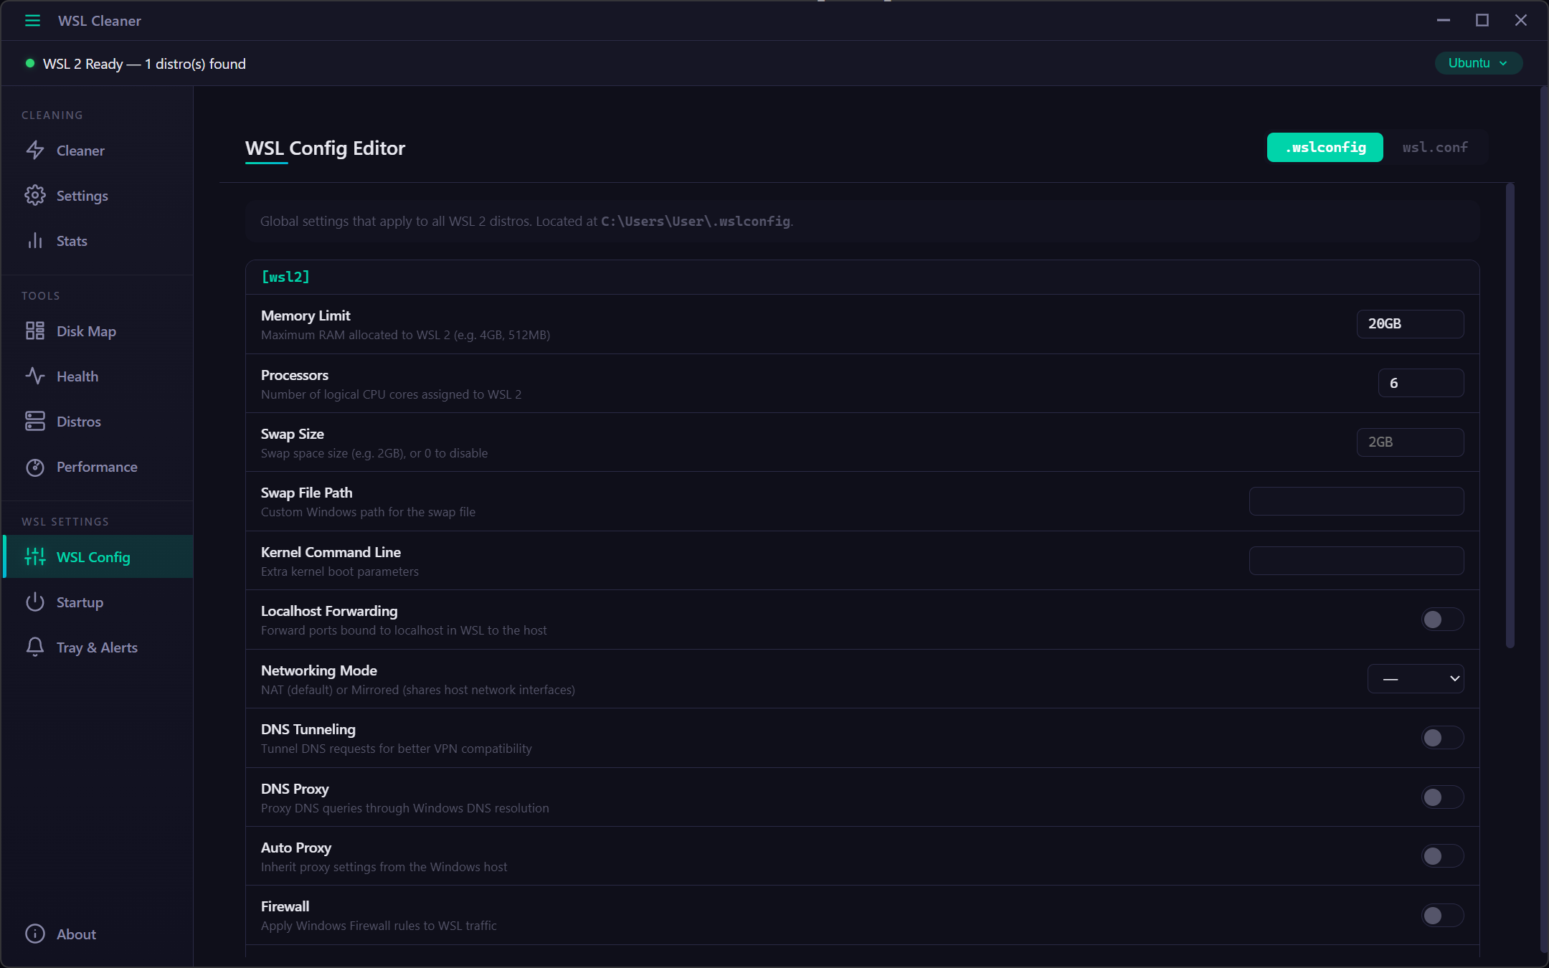
Task: Enable Localhost Forwarding toggle
Action: [1441, 620]
